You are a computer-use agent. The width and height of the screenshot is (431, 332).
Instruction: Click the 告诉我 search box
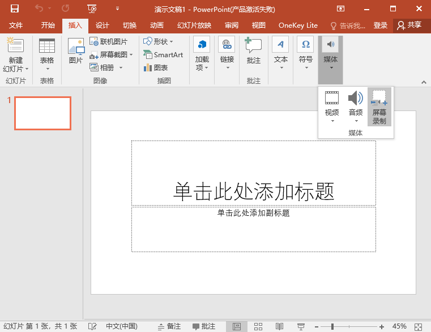(348, 26)
